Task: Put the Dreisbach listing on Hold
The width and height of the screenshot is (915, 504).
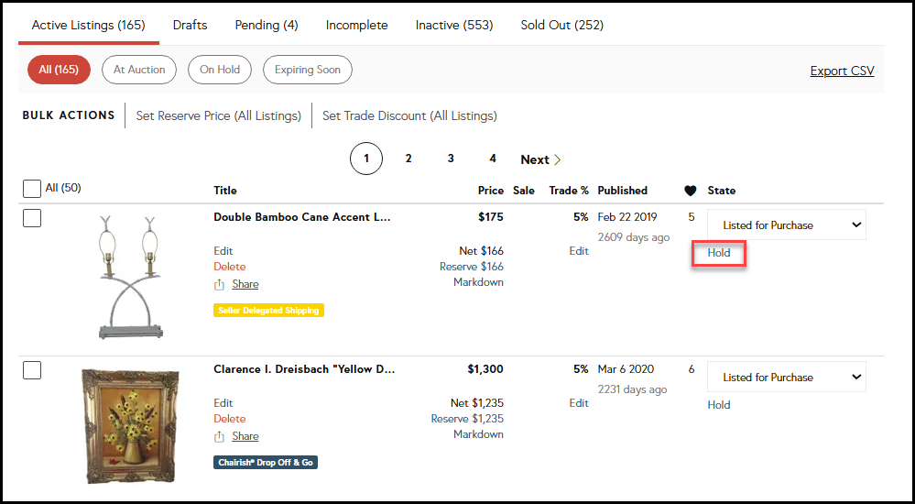Action: click(719, 405)
